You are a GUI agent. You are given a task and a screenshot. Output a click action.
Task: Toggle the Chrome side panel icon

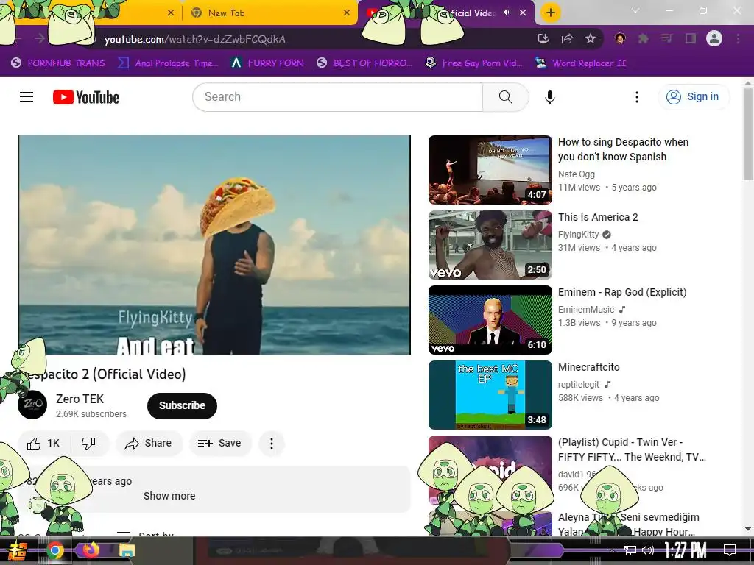[x=691, y=38]
